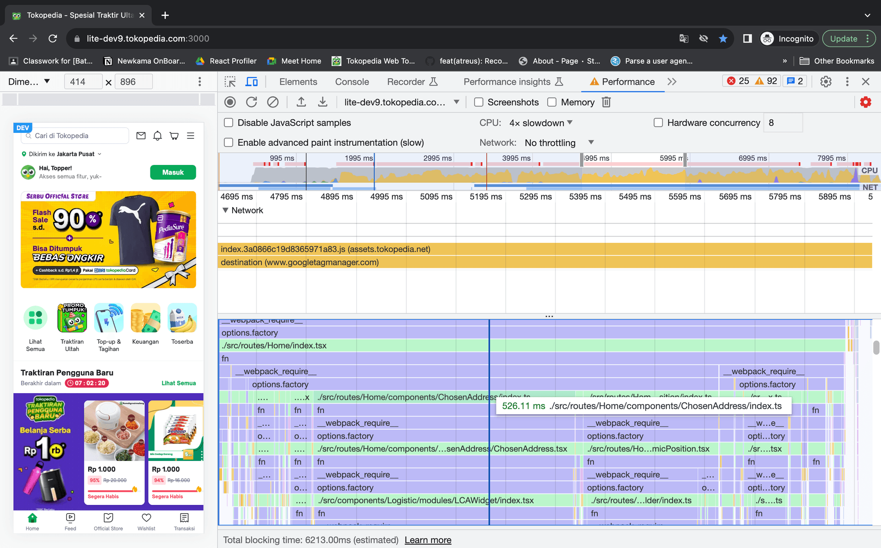Load a profile via upload icon

(x=301, y=102)
